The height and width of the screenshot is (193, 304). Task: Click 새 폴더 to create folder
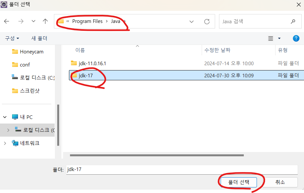click(x=39, y=38)
